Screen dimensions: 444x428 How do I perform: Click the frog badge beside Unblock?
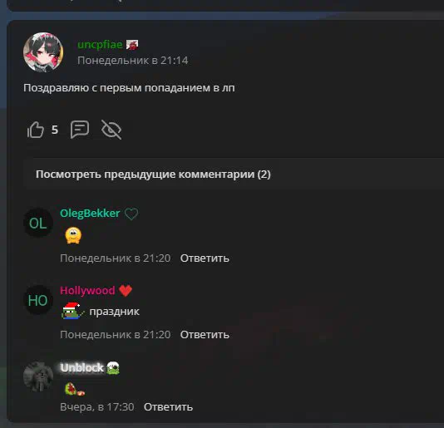[x=113, y=368]
